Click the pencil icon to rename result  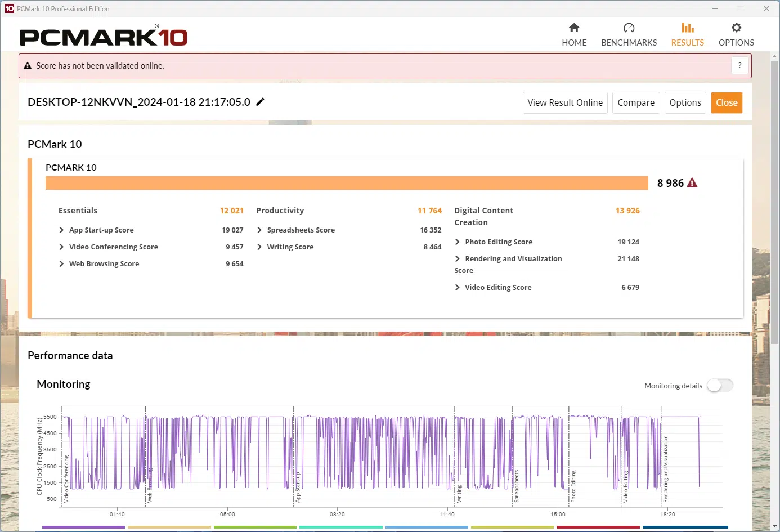260,102
